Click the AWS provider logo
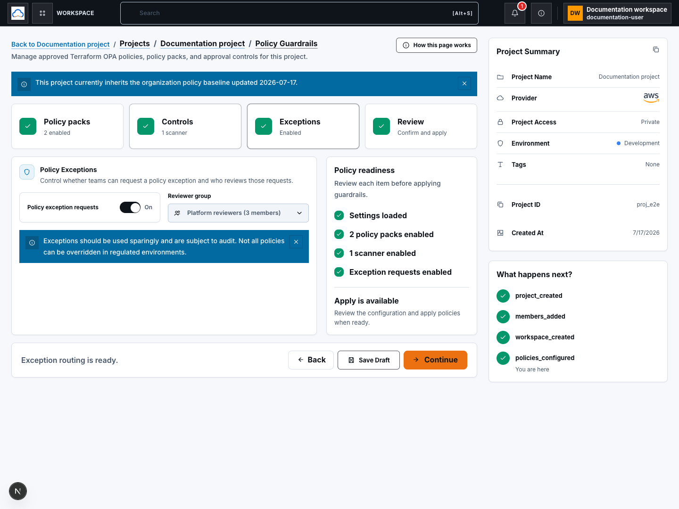This screenshot has height=509, width=679. tap(651, 98)
